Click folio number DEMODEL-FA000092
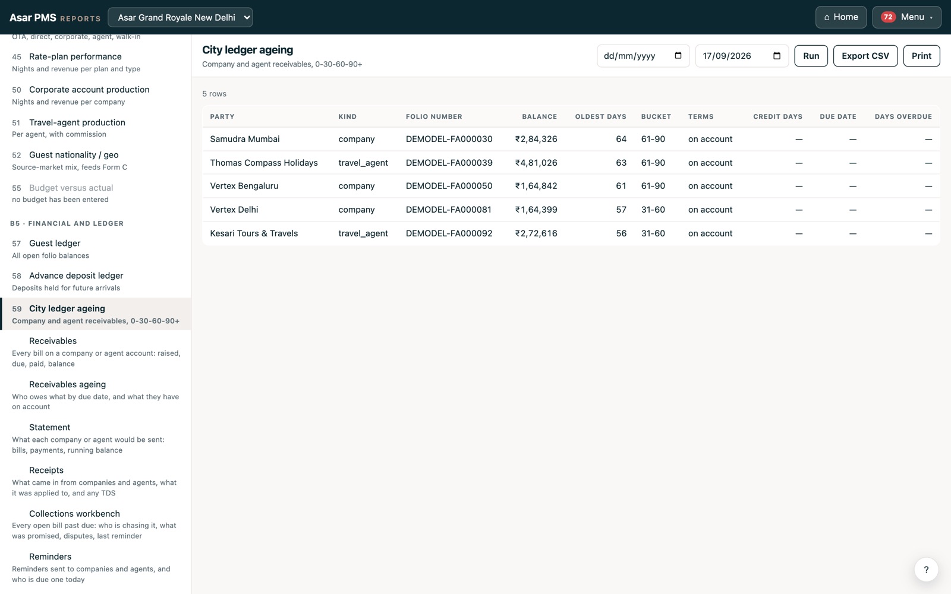951x594 pixels. point(449,233)
